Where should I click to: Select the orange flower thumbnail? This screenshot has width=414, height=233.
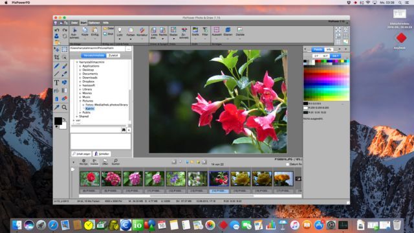(283, 179)
